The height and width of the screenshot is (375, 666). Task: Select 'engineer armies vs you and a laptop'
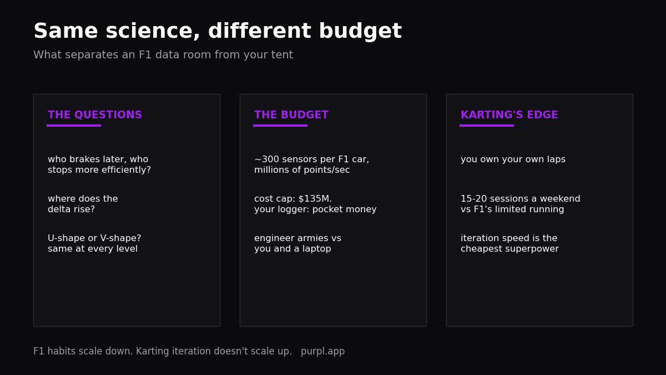(298, 244)
